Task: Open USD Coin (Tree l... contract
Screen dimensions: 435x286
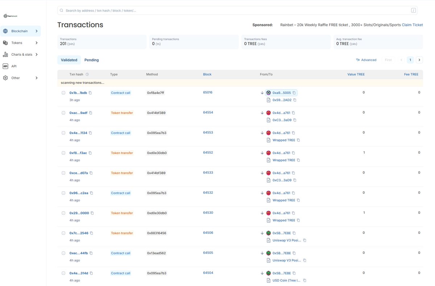Action: 287,281
